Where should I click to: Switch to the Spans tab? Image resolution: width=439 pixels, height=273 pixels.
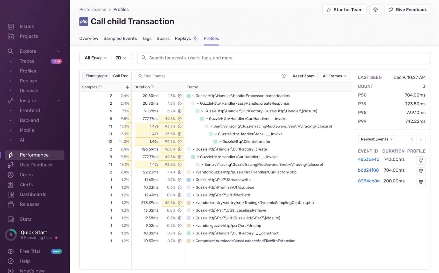(x=163, y=38)
